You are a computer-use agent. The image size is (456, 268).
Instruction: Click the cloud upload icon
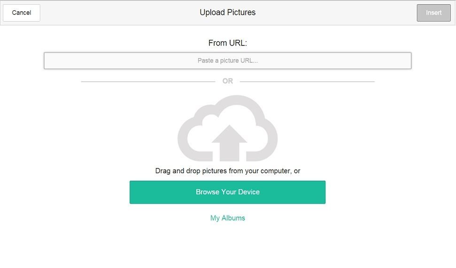coord(227,128)
